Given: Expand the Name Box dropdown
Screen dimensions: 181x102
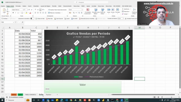Looking at the screenshot, I should tap(14, 22).
